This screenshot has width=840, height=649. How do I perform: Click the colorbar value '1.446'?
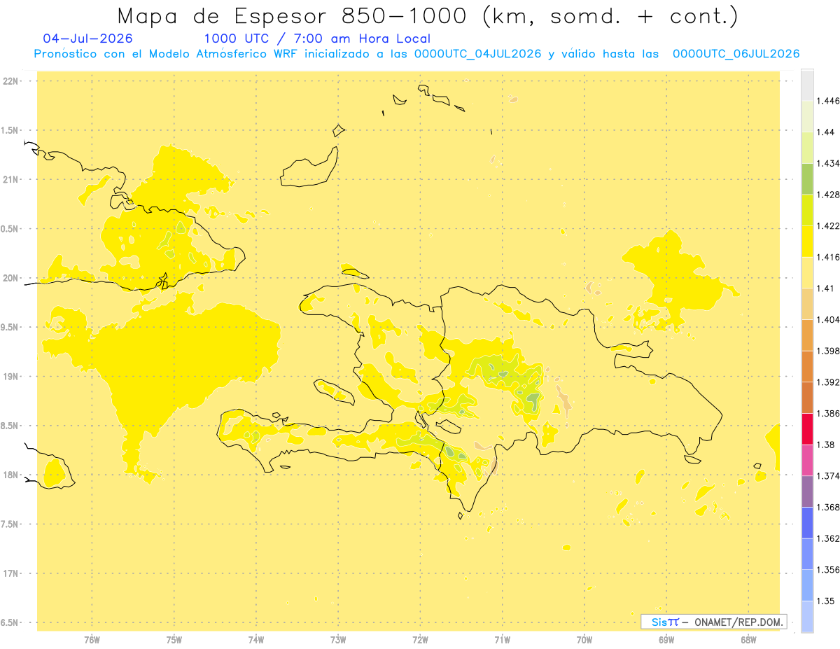pyautogui.click(x=828, y=101)
